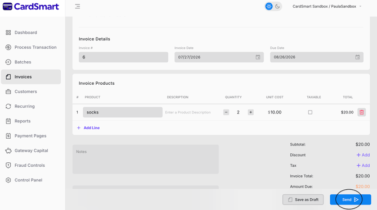The width and height of the screenshot is (377, 210).
Task: Switch to light mode sun icon
Action: [x=269, y=7]
